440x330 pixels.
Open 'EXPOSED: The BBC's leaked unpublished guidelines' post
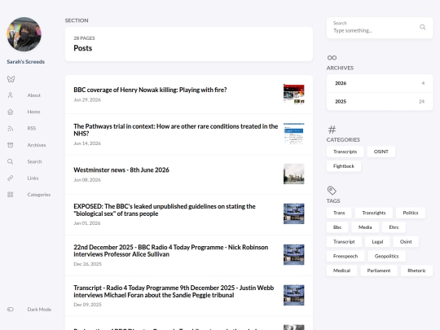165,210
